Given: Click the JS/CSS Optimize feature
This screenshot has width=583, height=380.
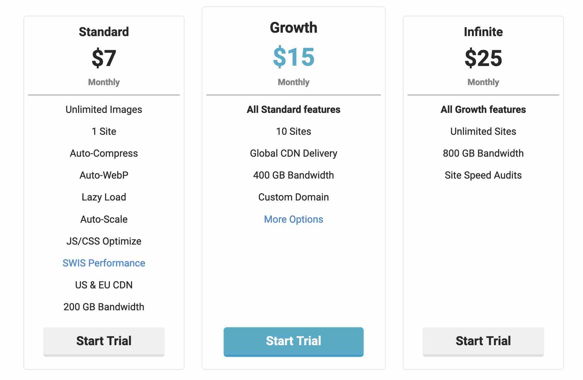Looking at the screenshot, I should tap(104, 241).
